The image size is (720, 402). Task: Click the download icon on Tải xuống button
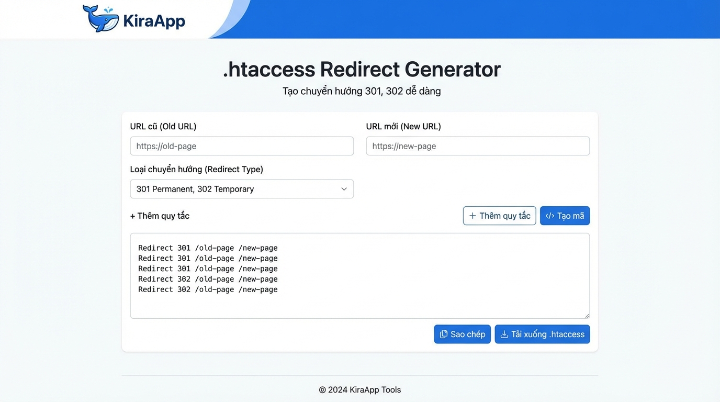coord(504,333)
